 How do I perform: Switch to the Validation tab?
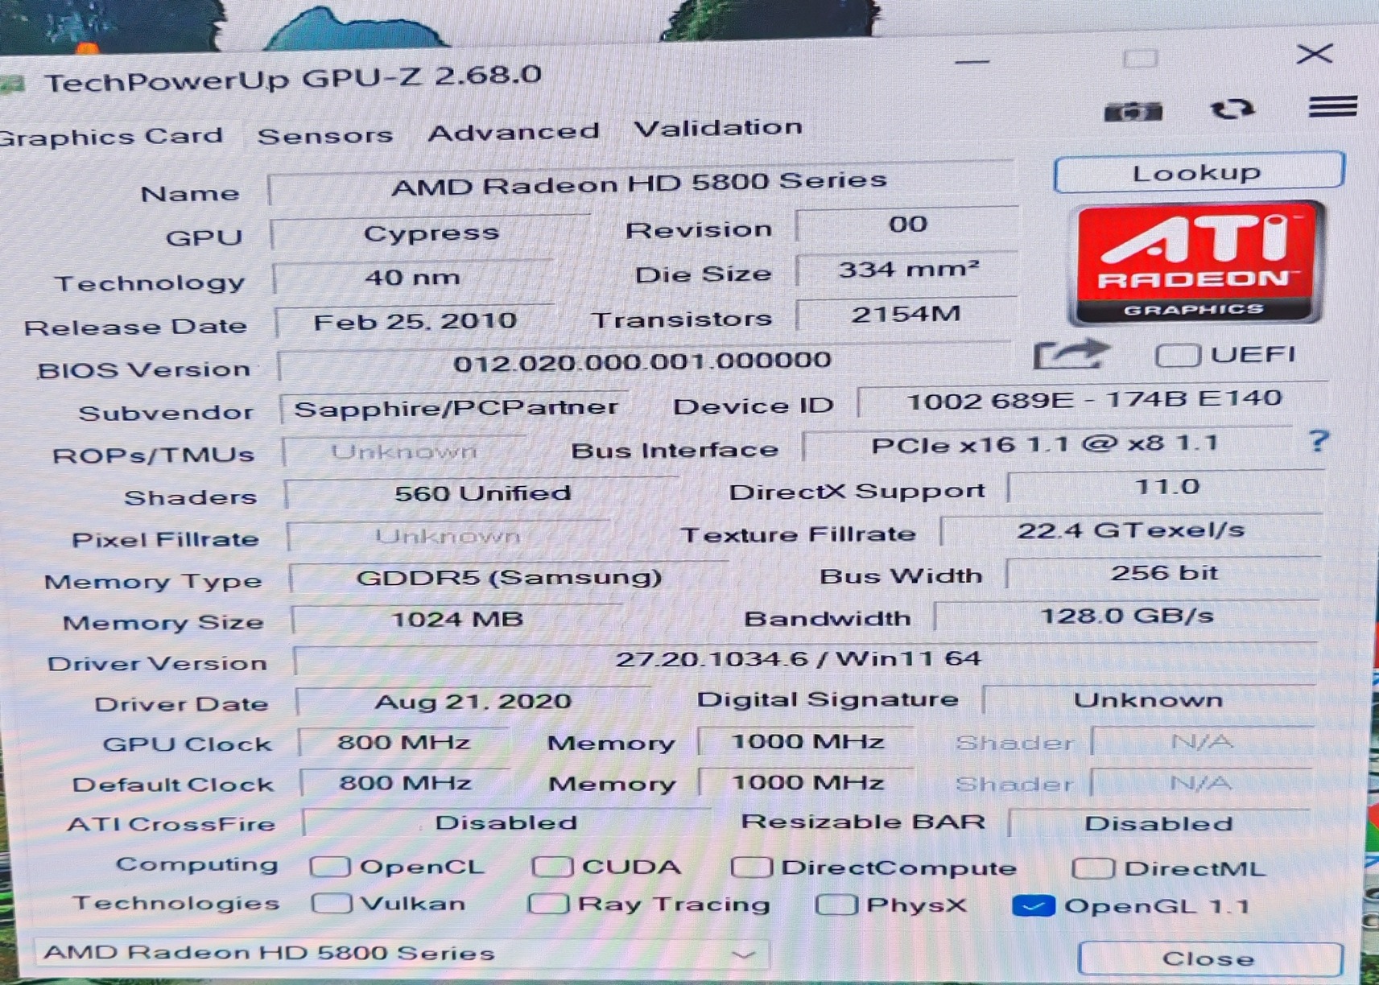coord(718,128)
